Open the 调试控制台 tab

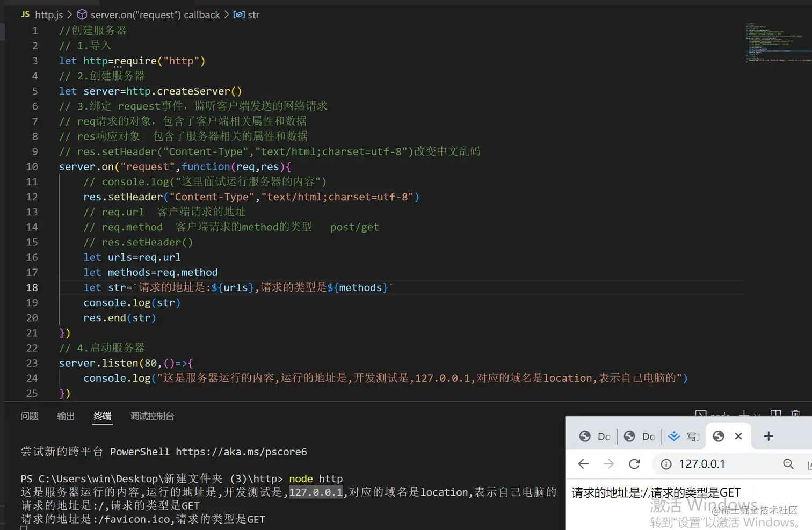152,416
